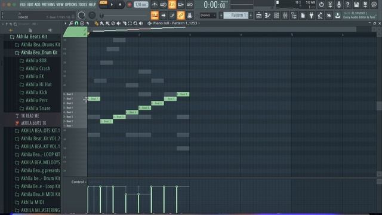
Task: Click the circular arrow undo history icon
Action: 321,4
